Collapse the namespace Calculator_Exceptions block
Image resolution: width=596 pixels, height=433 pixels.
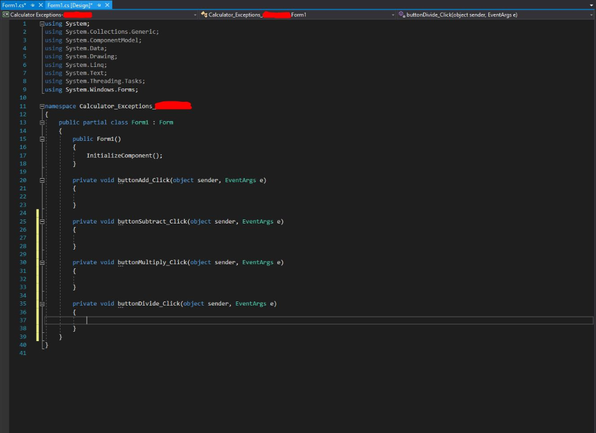tap(42, 106)
